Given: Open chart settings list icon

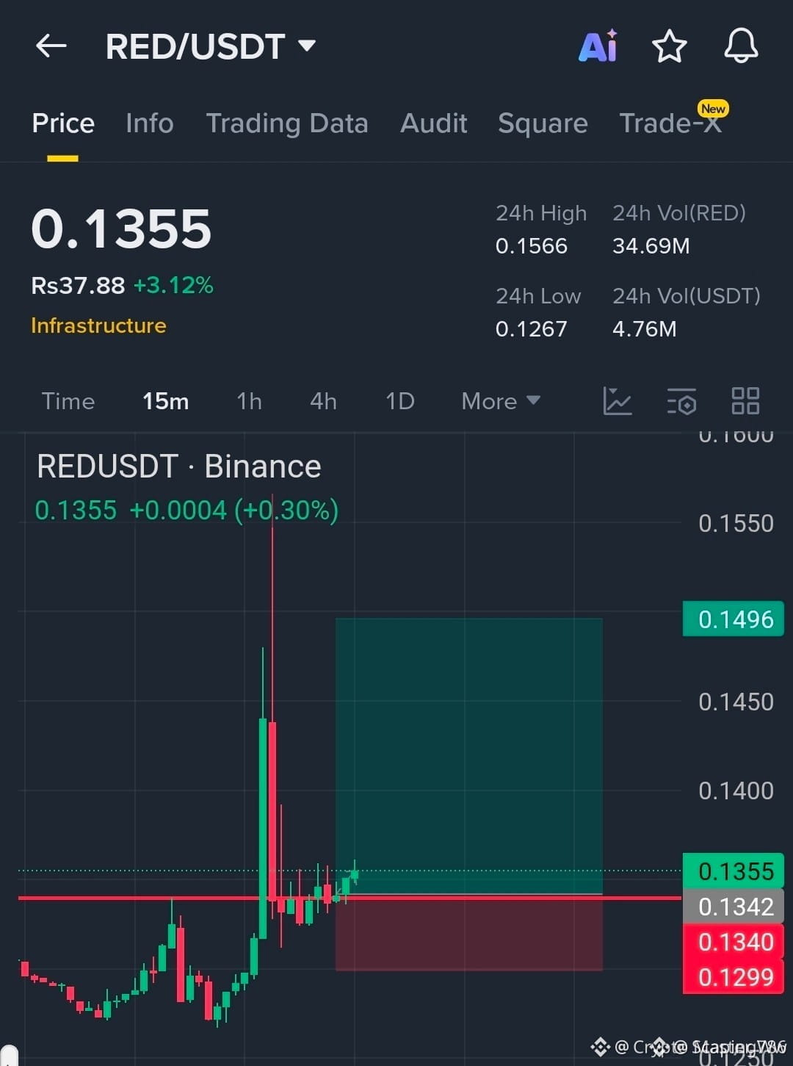Looking at the screenshot, I should [x=681, y=401].
